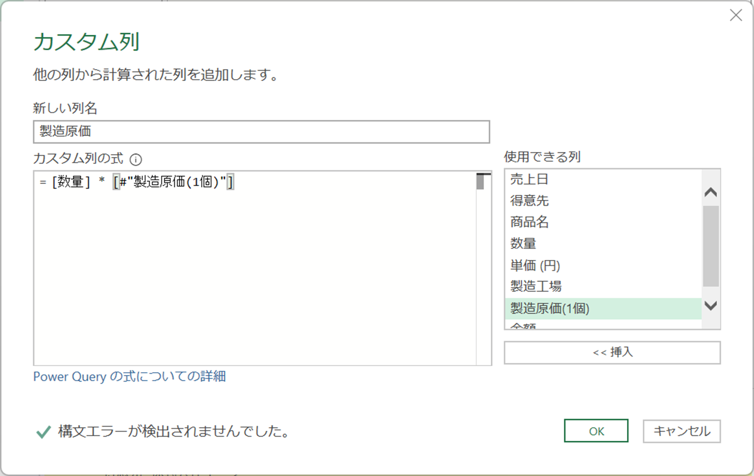Choose 商品名 from available columns
754x476 pixels.
pos(529,222)
